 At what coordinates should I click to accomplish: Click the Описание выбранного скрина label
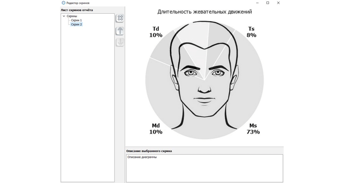(149, 151)
